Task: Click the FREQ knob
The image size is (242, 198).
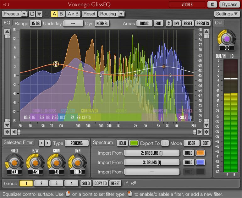Action: pos(14,163)
